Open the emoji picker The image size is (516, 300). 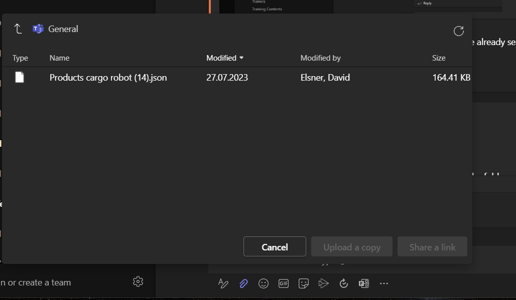tap(264, 283)
